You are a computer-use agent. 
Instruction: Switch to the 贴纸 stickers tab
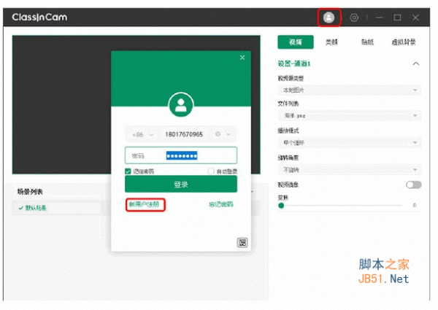click(367, 42)
